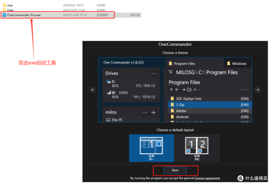Open the License agreement link

point(207,178)
